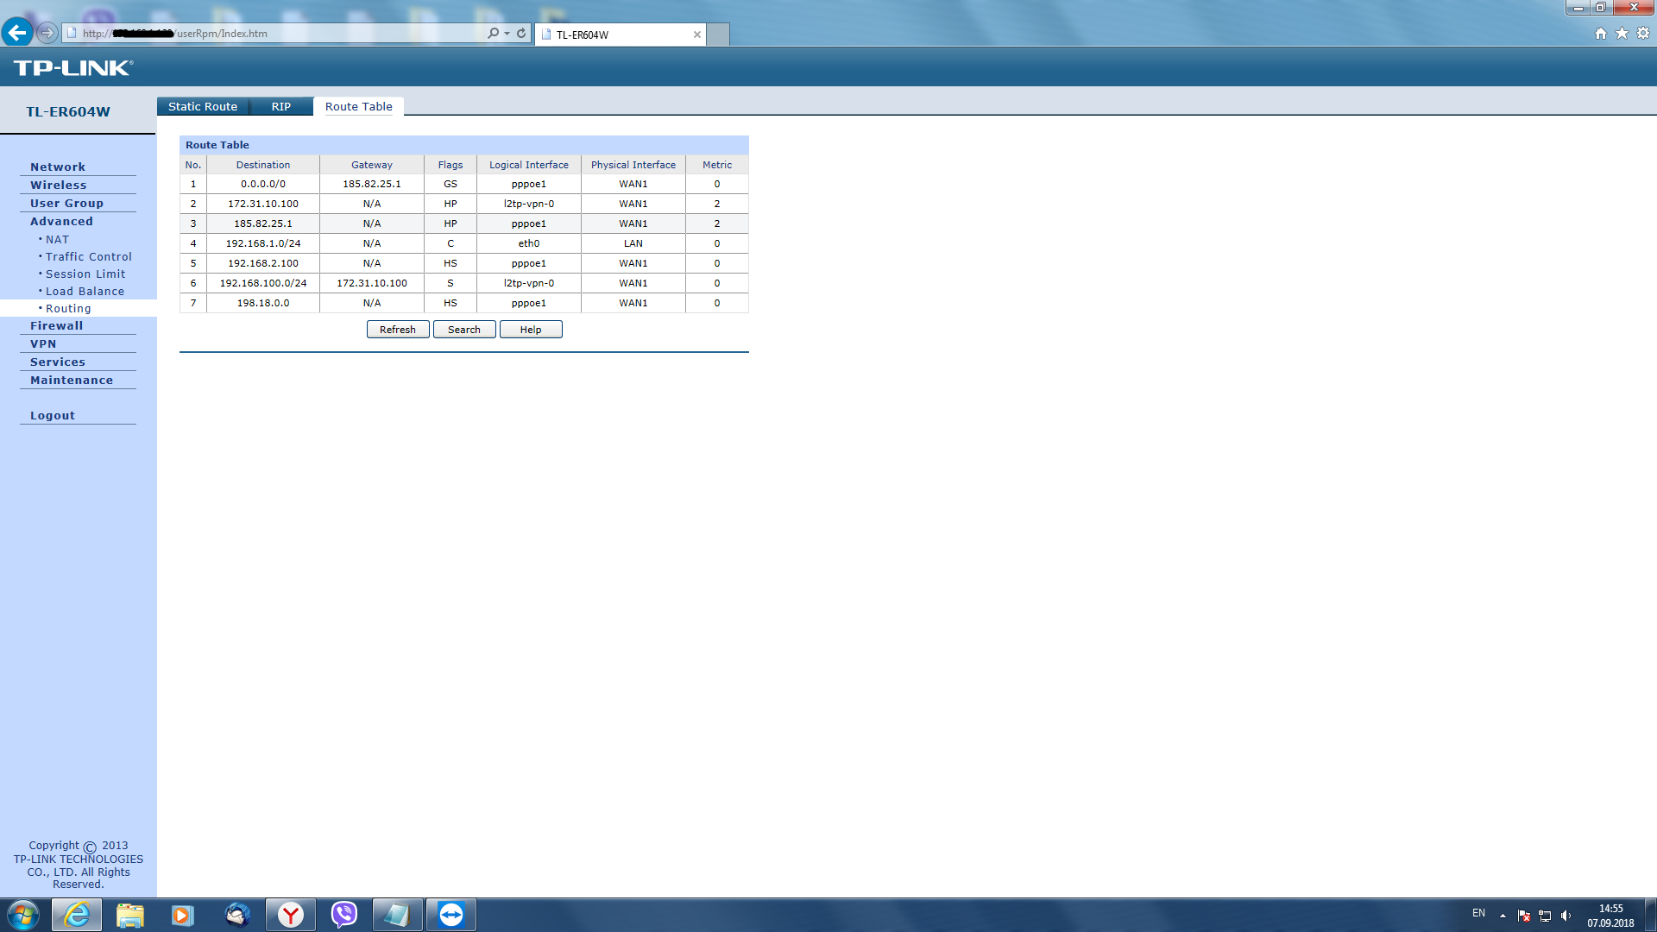Click the Help button

[x=531, y=330]
